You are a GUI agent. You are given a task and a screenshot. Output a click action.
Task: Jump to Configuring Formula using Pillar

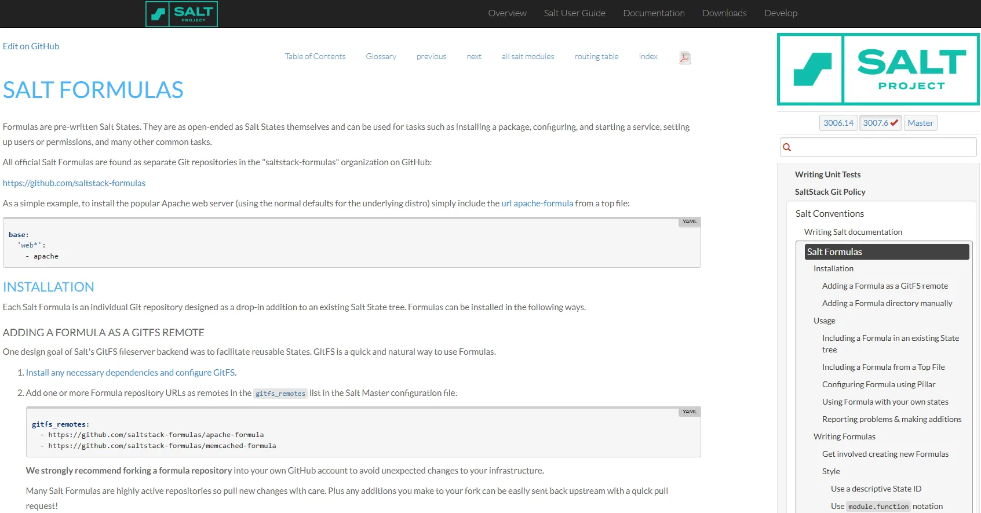878,385
